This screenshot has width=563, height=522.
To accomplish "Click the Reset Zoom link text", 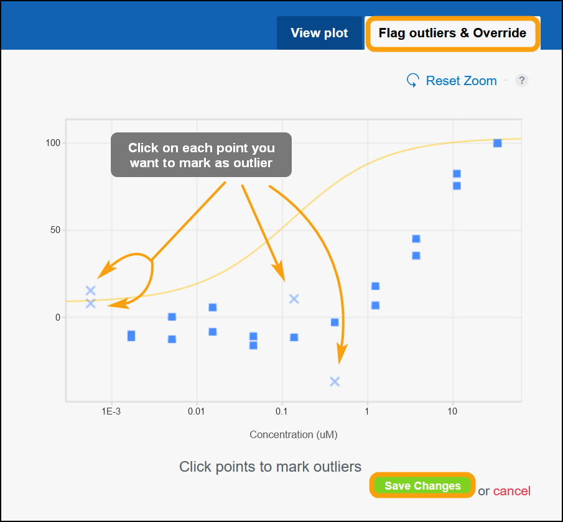I will click(x=461, y=81).
